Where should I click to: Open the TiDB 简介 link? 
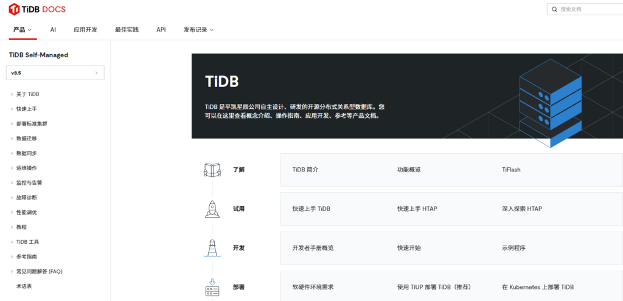tap(305, 170)
